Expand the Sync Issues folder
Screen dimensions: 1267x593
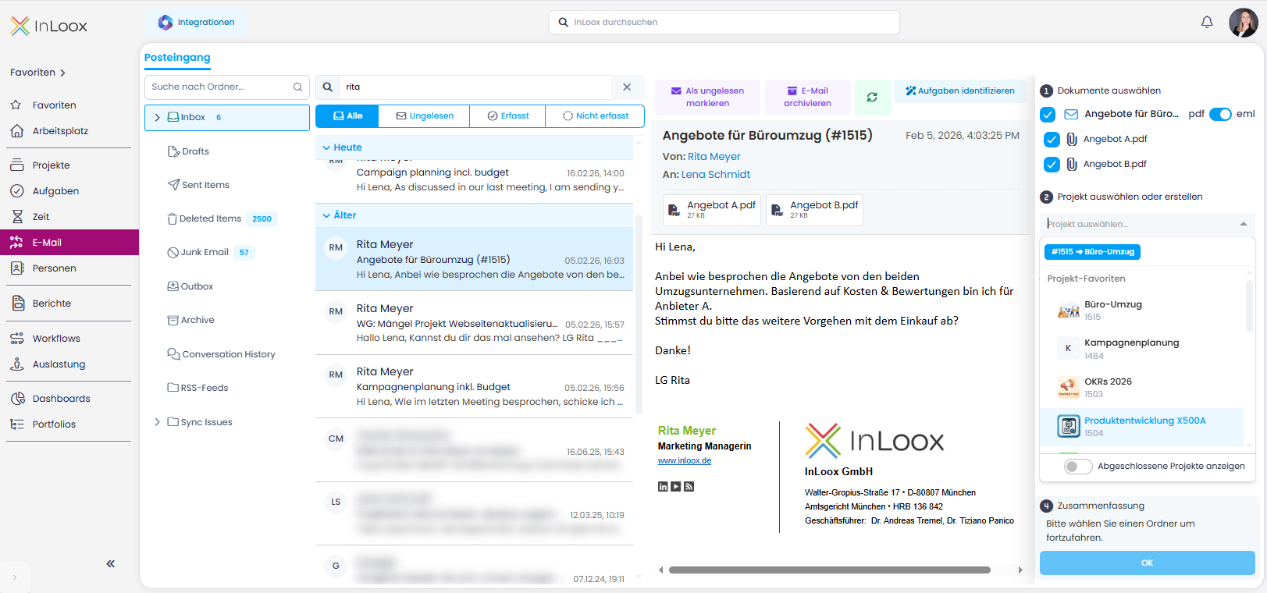[x=158, y=422]
